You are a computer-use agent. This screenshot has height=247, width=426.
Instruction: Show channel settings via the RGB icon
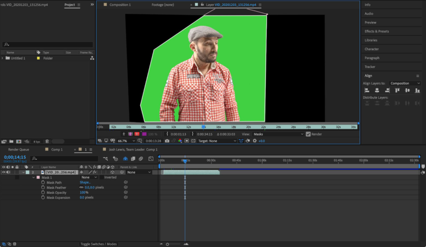click(x=180, y=141)
